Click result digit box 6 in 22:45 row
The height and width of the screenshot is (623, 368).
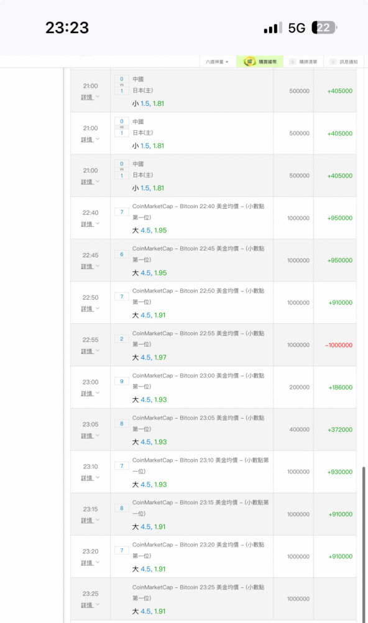coord(122,254)
